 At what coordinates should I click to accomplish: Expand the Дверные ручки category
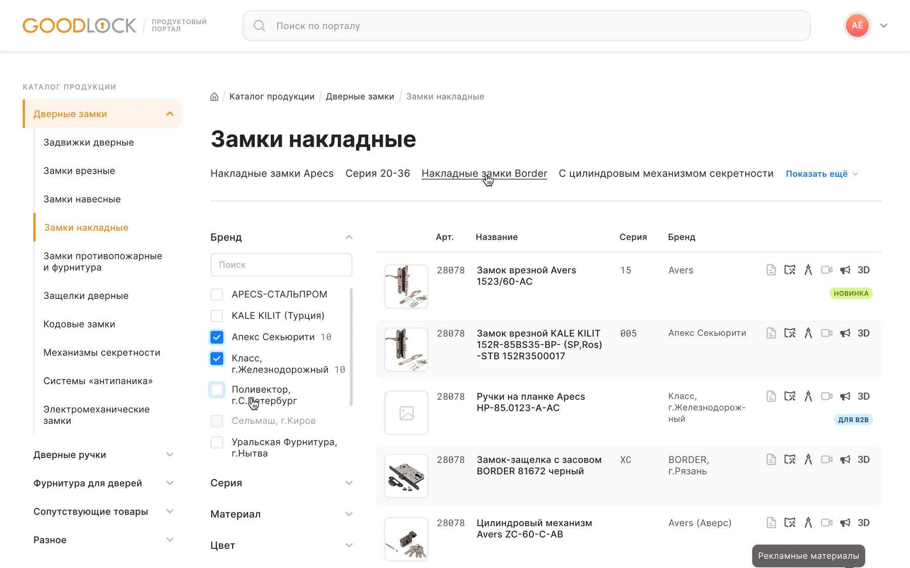point(170,455)
